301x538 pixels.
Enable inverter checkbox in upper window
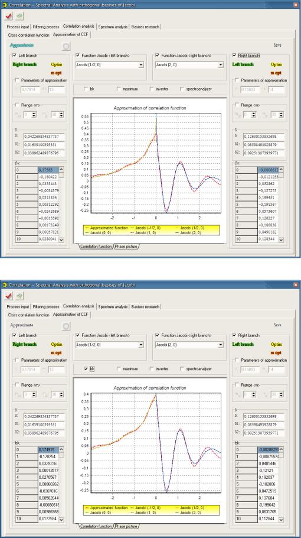pos(152,89)
